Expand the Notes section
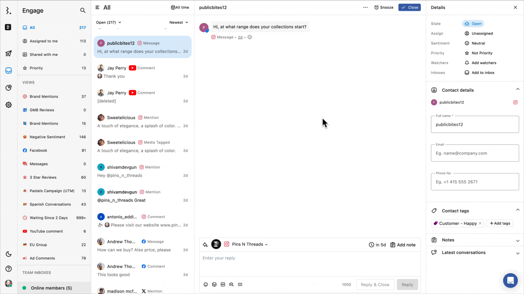 (475, 240)
